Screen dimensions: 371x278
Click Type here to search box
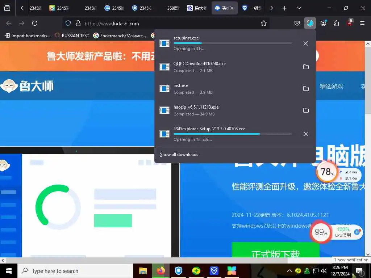(75, 271)
